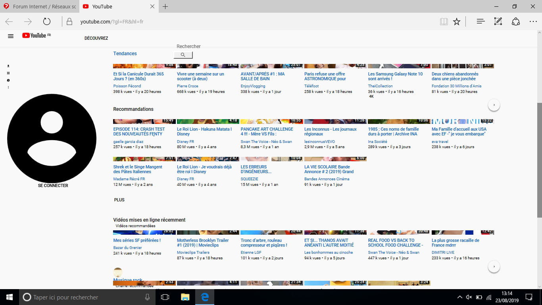
Task: Open the add notes pen icon
Action: pyautogui.click(x=498, y=21)
